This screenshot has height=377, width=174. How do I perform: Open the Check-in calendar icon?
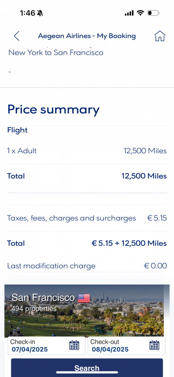click(74, 345)
